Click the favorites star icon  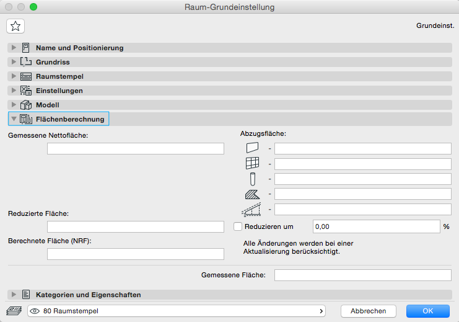pyautogui.click(x=15, y=26)
